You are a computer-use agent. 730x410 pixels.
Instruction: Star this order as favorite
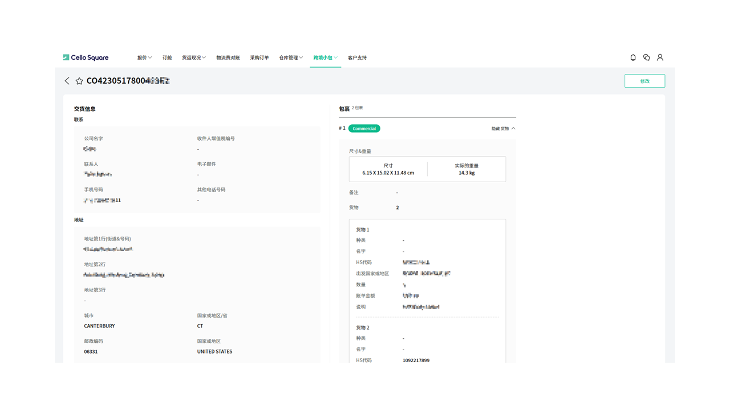pyautogui.click(x=79, y=81)
